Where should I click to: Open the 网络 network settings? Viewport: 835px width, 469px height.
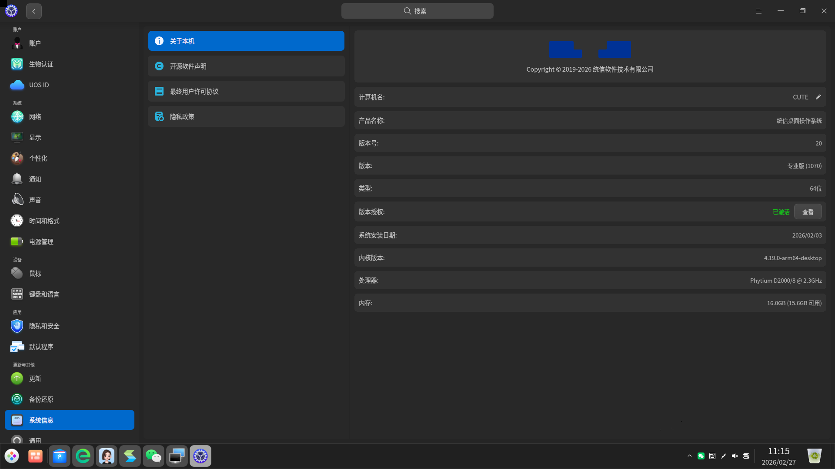pos(35,117)
